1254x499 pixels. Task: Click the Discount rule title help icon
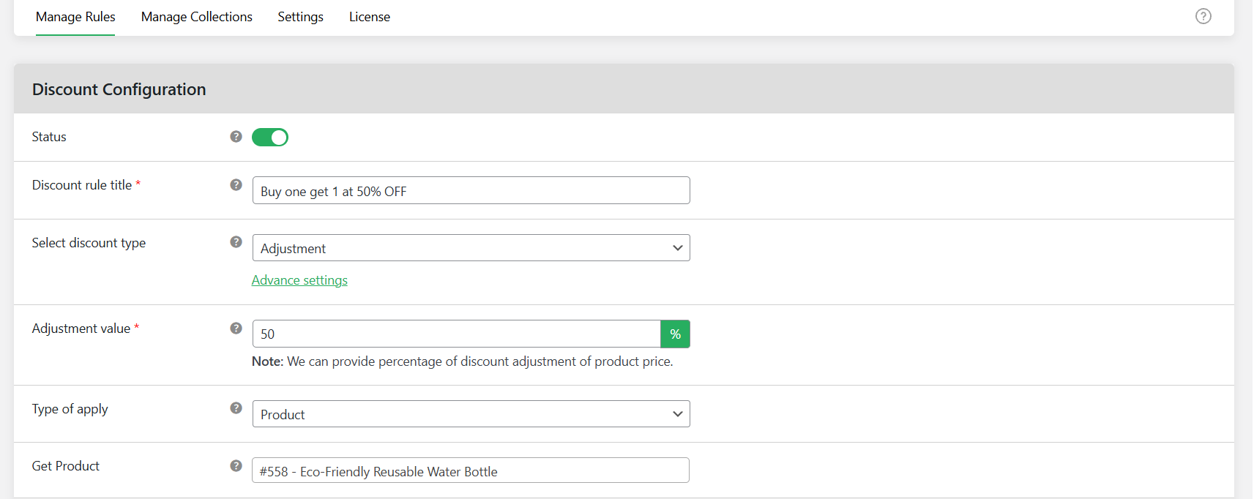(236, 184)
